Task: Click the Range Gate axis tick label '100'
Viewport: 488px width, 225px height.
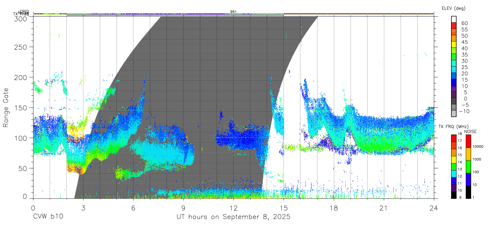Action: tap(21, 138)
